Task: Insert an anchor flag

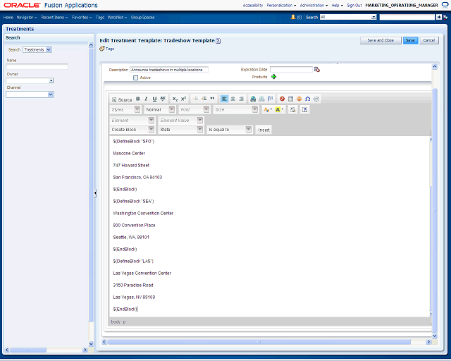Action: pyautogui.click(x=271, y=99)
